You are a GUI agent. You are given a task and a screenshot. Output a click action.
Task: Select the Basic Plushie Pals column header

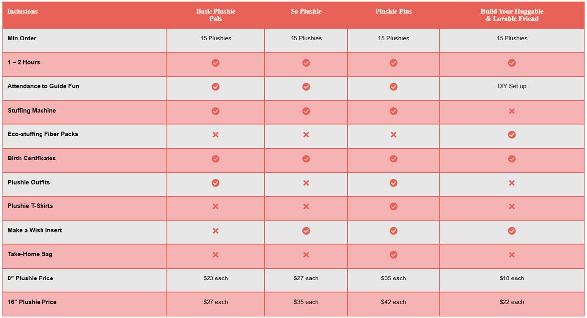point(215,15)
